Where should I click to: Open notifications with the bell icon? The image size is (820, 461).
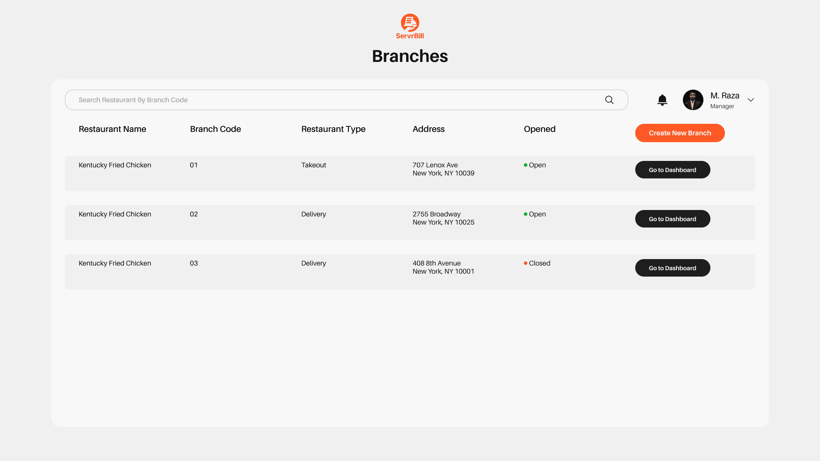tap(662, 100)
